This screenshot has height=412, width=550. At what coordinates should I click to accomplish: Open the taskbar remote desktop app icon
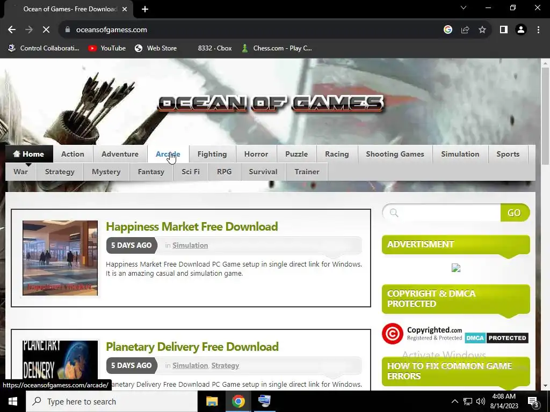click(x=264, y=401)
